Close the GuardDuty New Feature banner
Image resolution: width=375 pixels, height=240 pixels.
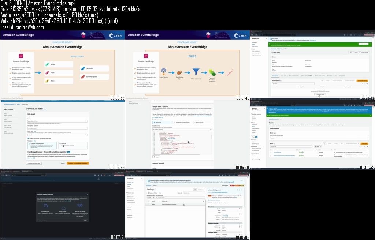(242, 181)
